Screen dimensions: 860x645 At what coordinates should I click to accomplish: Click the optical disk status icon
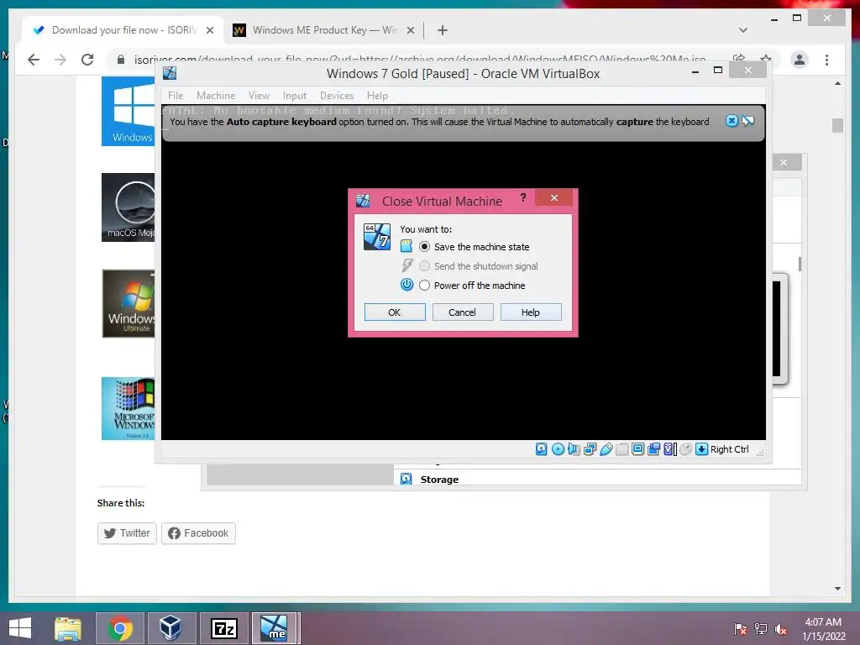pos(558,449)
